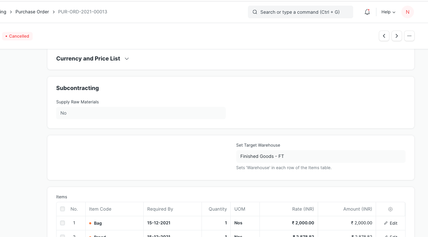
Task: Tick the checkbox for row 1 Bag
Action: 62,223
